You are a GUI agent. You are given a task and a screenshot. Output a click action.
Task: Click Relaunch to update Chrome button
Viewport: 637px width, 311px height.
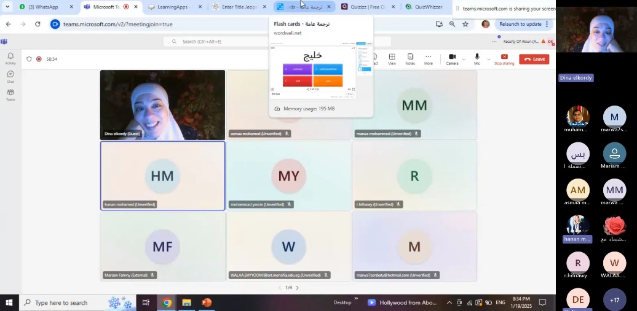(520, 24)
